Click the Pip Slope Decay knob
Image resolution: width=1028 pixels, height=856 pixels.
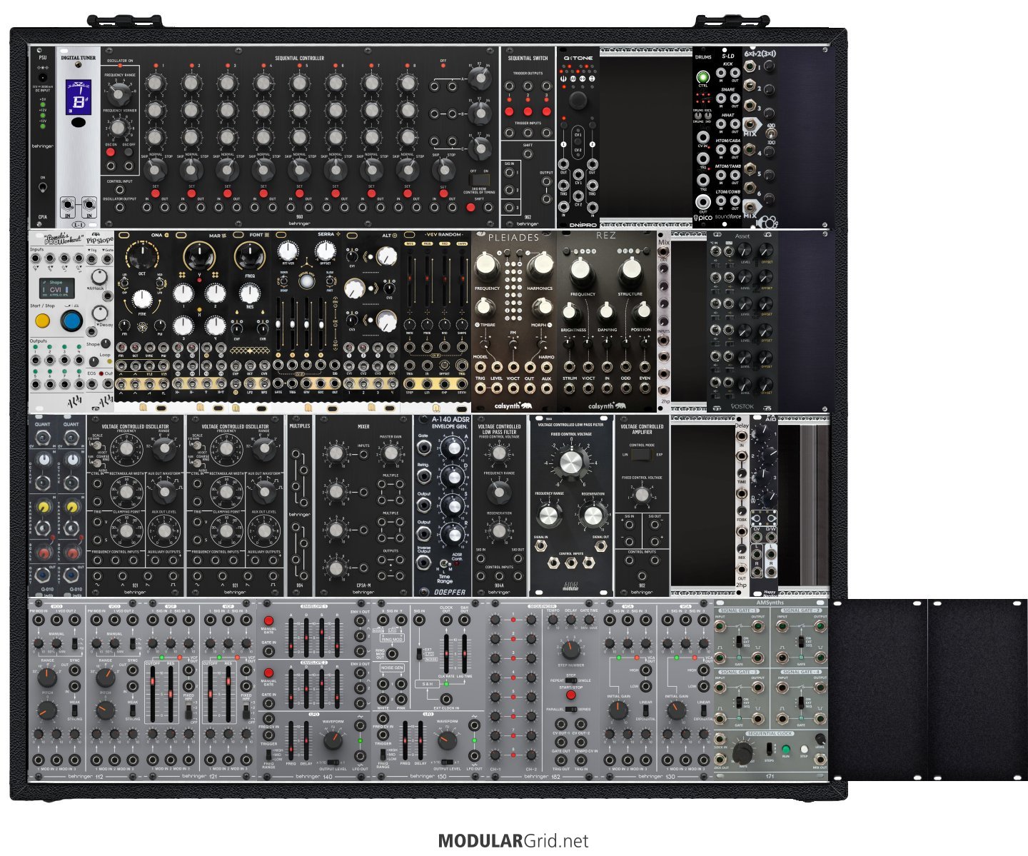[101, 313]
